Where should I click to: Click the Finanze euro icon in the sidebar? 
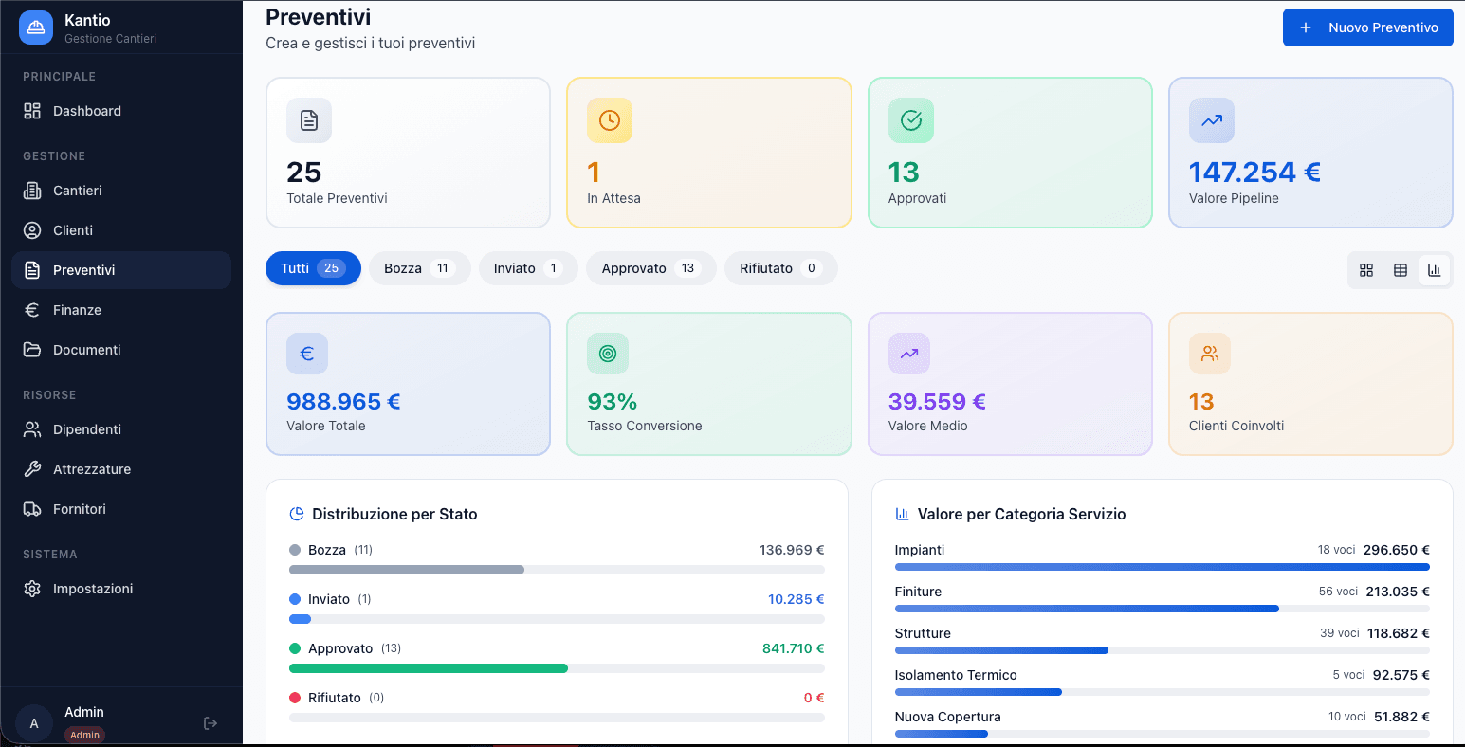pyautogui.click(x=32, y=310)
